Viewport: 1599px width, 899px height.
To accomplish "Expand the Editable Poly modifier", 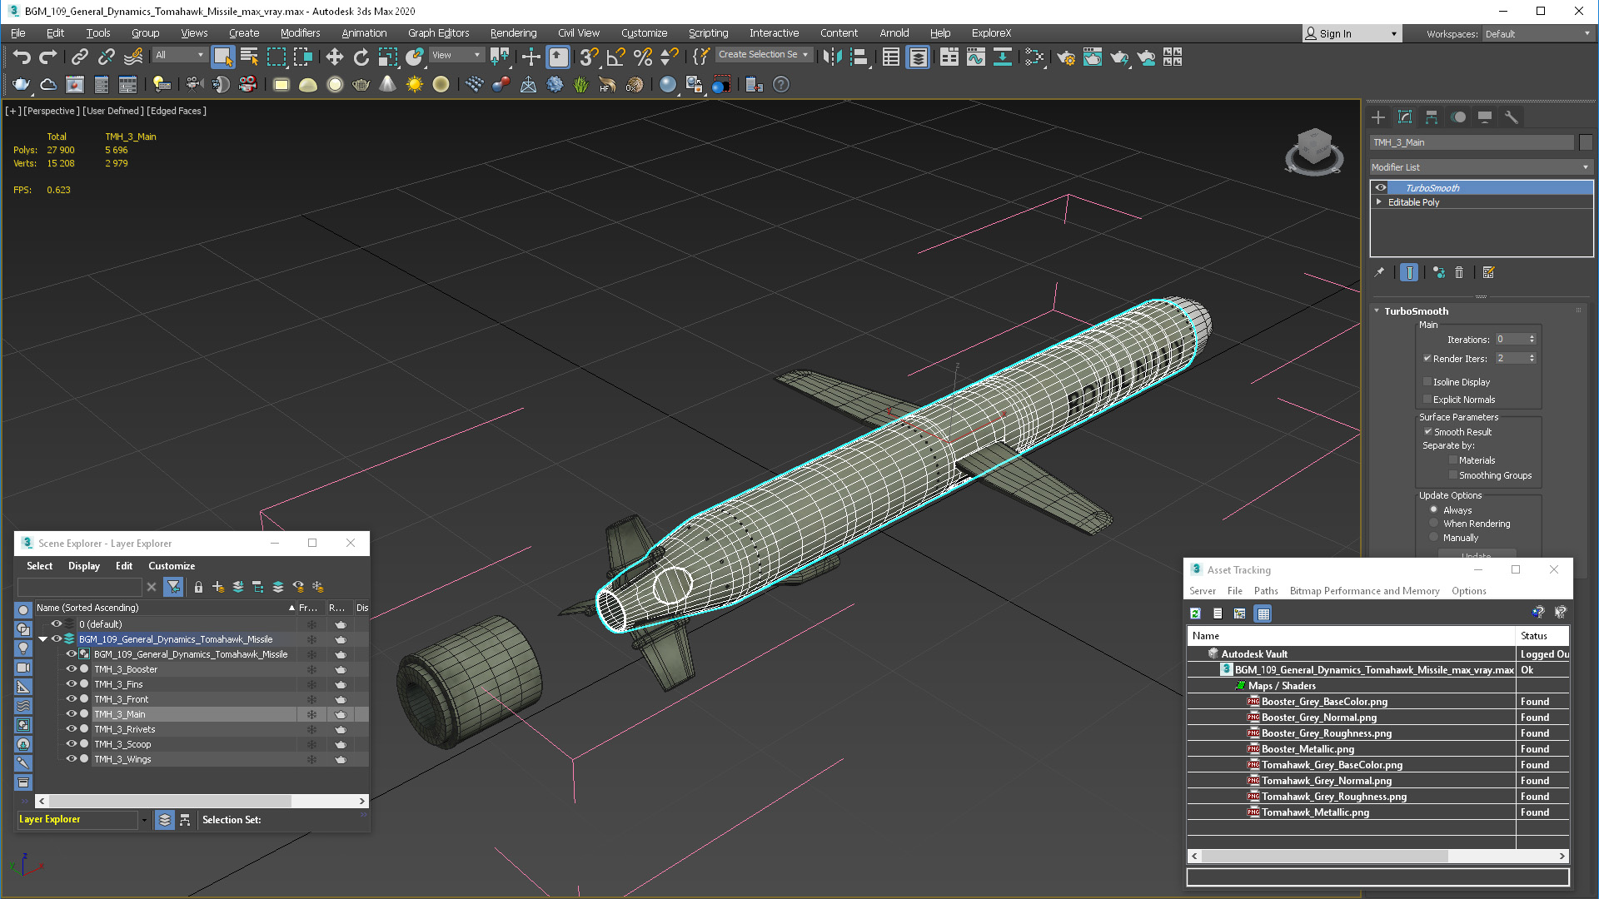I will pyautogui.click(x=1379, y=202).
